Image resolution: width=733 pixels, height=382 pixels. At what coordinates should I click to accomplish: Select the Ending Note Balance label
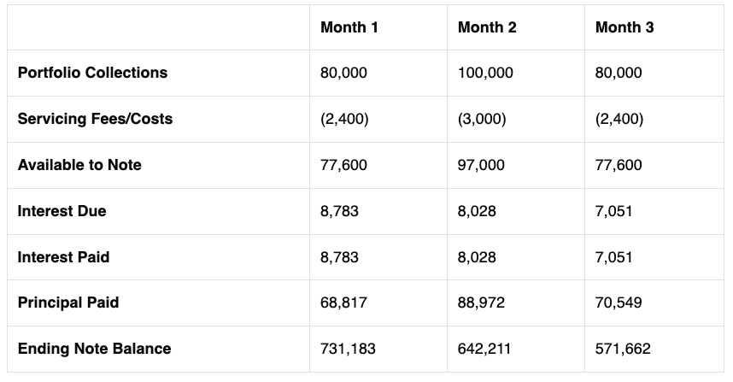[x=95, y=349]
